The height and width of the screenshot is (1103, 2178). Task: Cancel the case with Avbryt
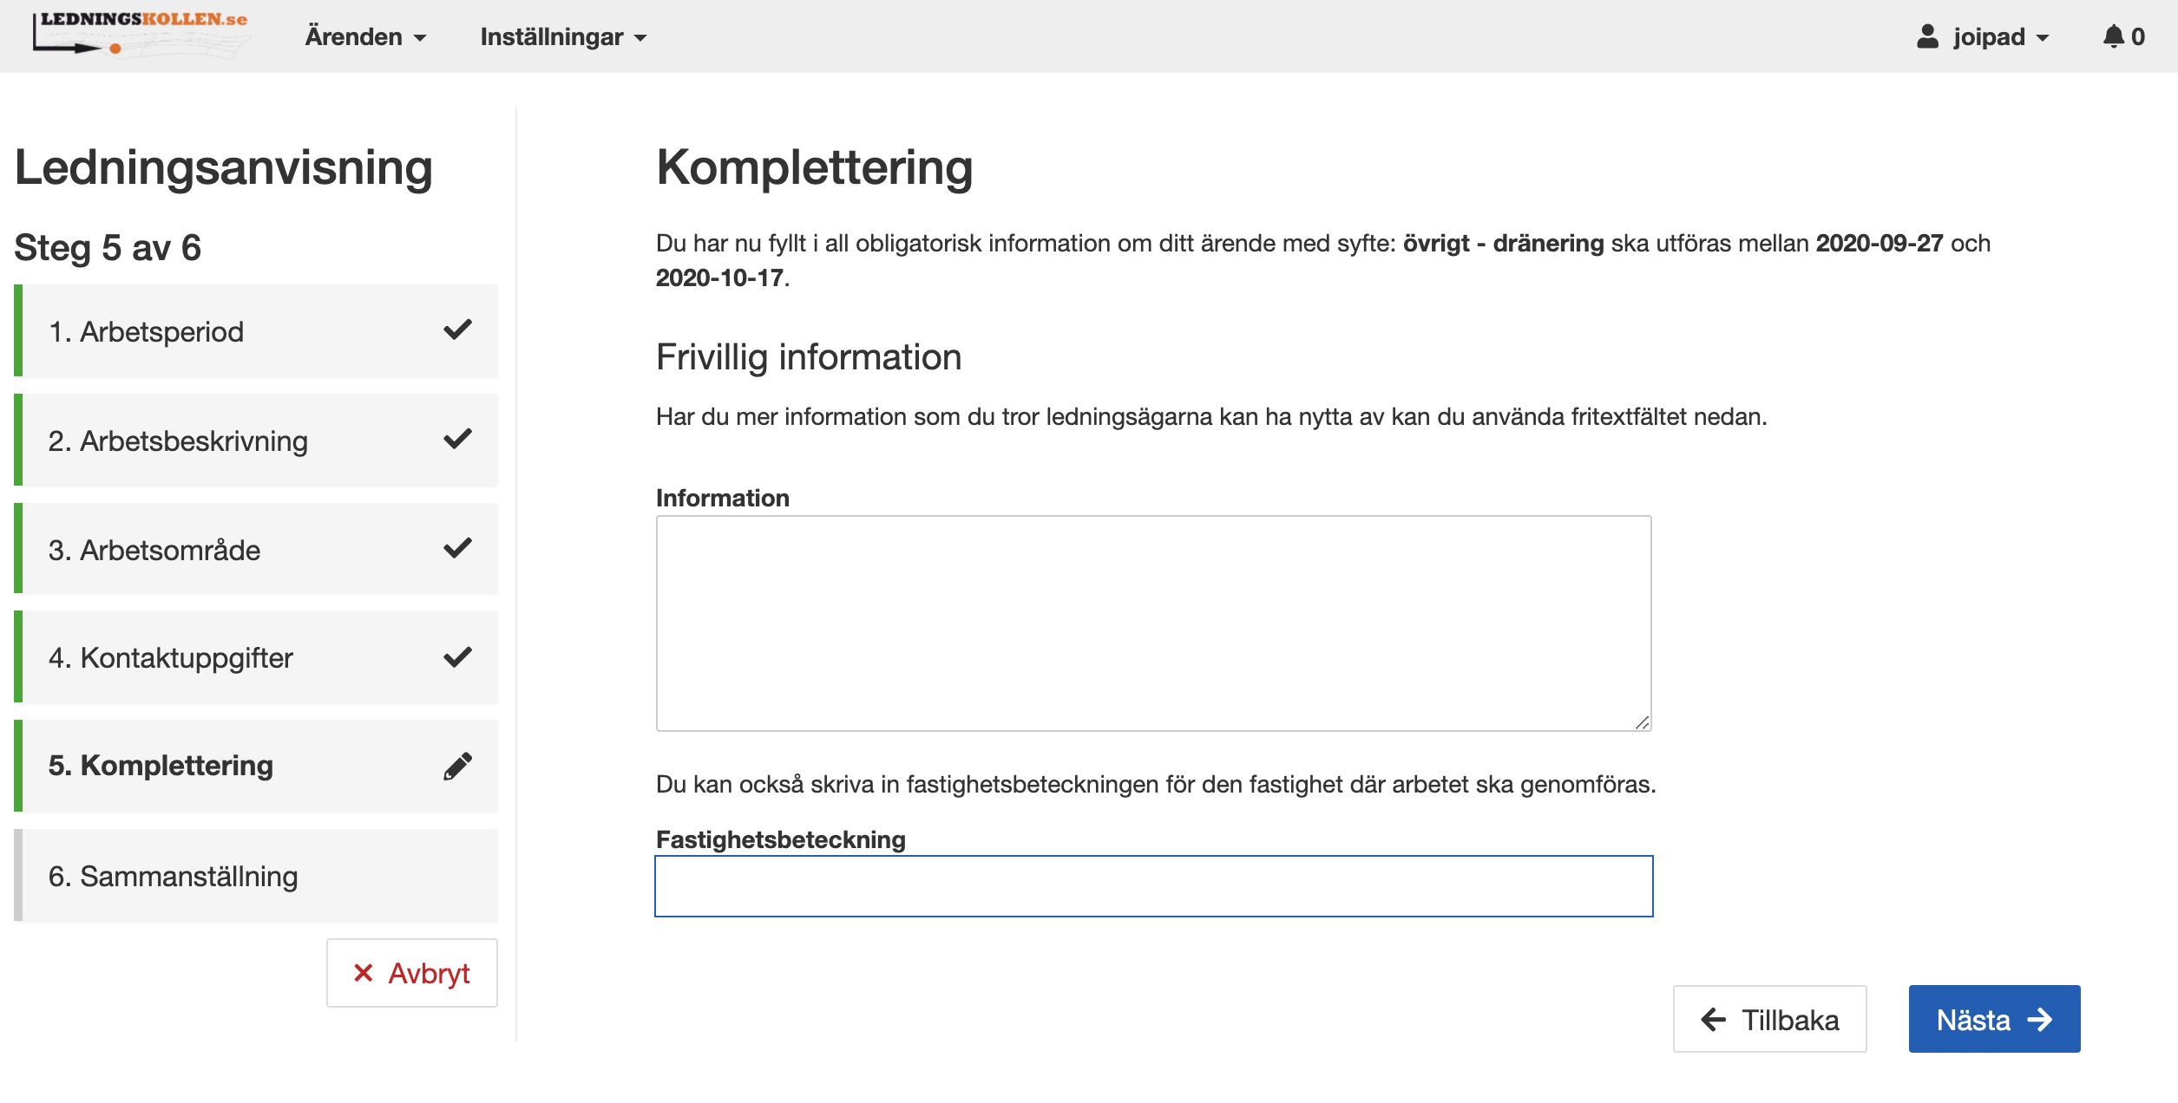point(411,973)
